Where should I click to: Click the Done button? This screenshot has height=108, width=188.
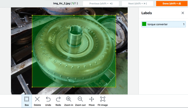172,3
